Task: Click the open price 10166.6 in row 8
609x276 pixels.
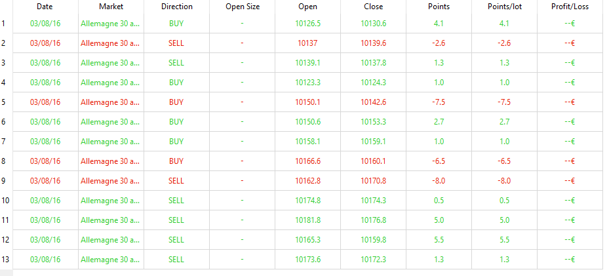Action: [307, 161]
